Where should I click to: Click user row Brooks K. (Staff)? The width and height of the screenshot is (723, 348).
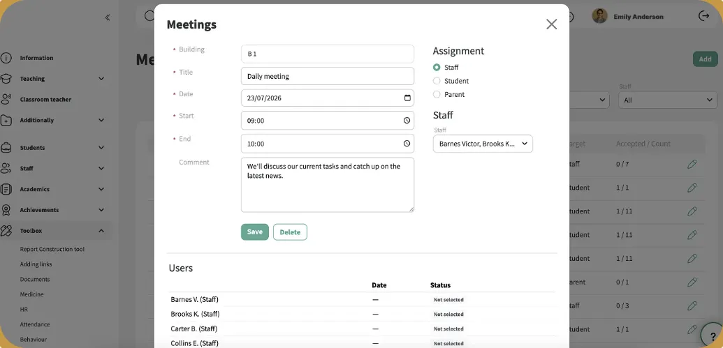pyautogui.click(x=362, y=314)
